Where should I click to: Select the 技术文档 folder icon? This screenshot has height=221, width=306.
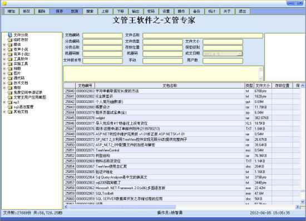(10, 83)
